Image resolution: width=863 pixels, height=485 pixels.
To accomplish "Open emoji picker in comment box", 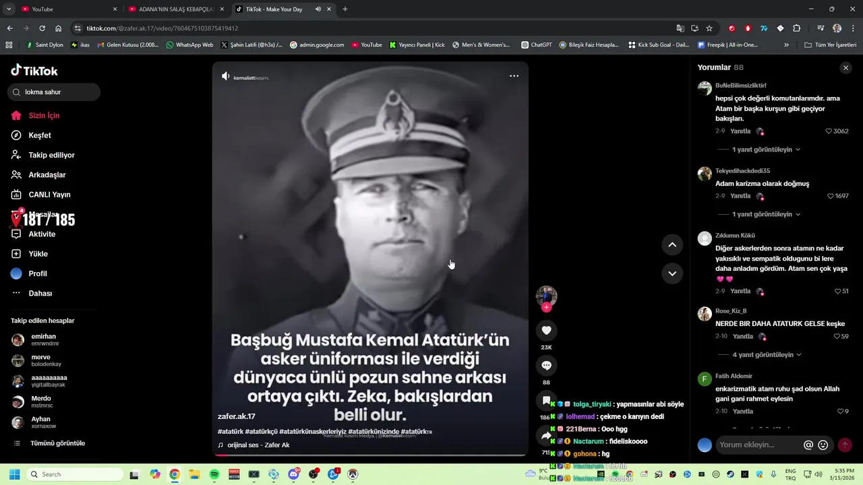I will [x=823, y=445].
